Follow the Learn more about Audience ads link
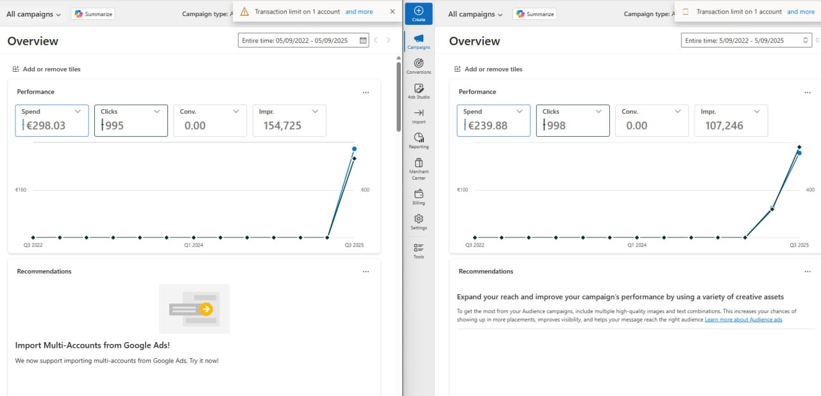The height and width of the screenshot is (396, 821). coord(743,320)
